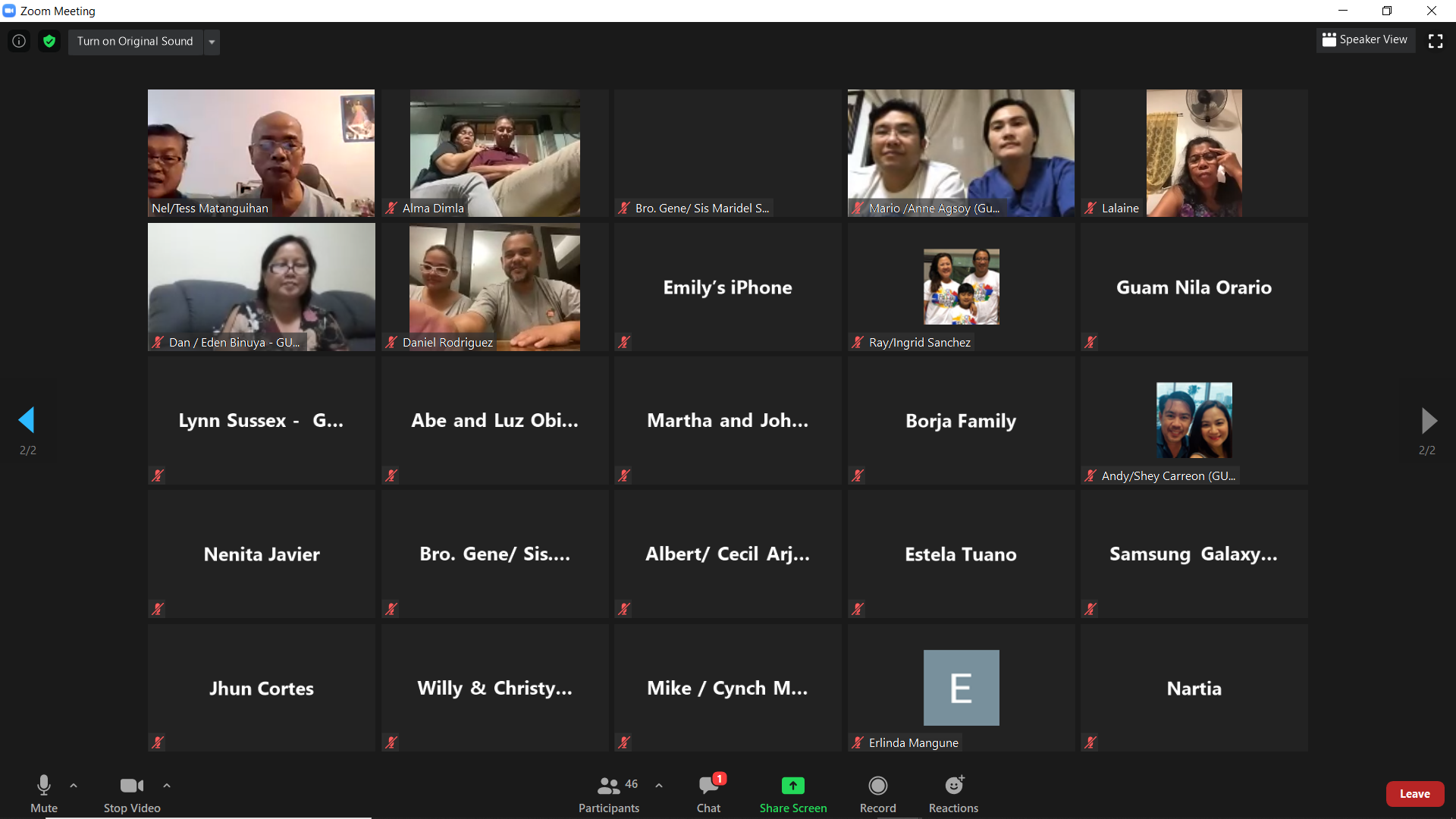1456x819 pixels.
Task: Select Daniel Rodriguez video tile
Action: point(494,287)
